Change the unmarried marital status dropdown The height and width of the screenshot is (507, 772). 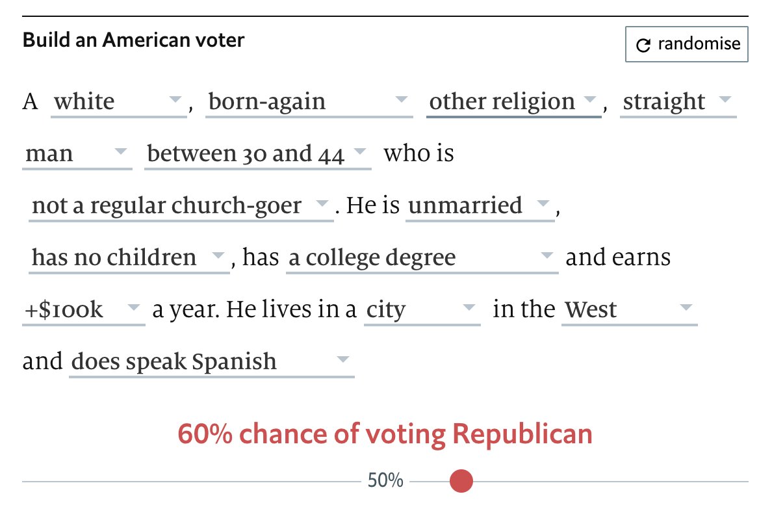tap(479, 206)
